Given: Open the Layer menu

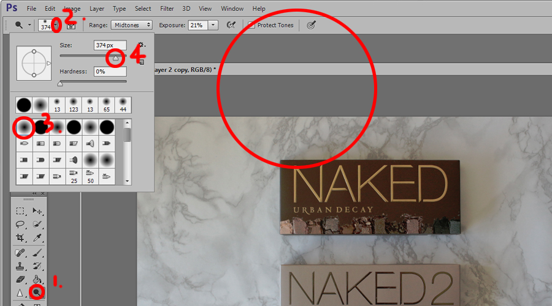Looking at the screenshot, I should (97, 9).
